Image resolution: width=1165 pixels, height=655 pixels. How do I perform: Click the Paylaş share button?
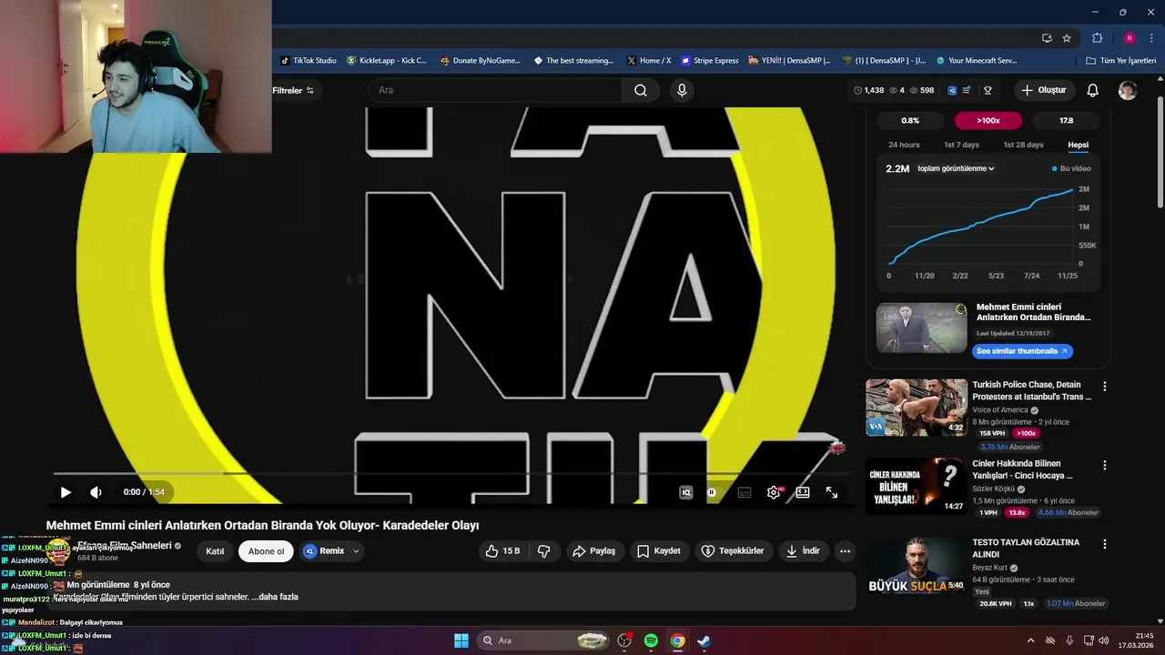click(x=593, y=551)
